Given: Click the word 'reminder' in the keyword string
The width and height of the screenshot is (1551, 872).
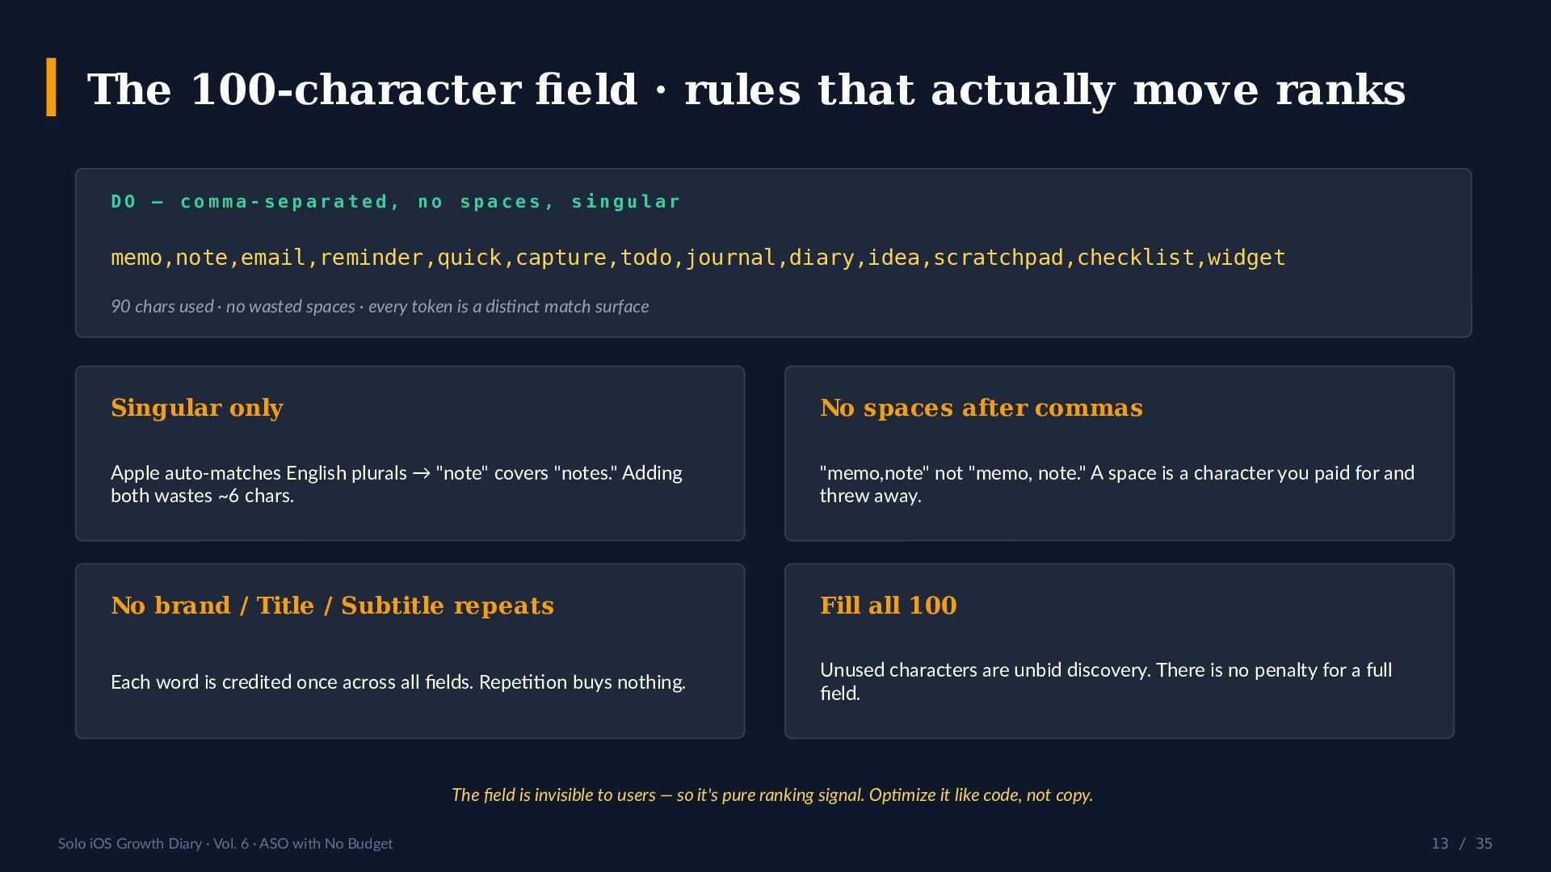Looking at the screenshot, I should click(372, 258).
